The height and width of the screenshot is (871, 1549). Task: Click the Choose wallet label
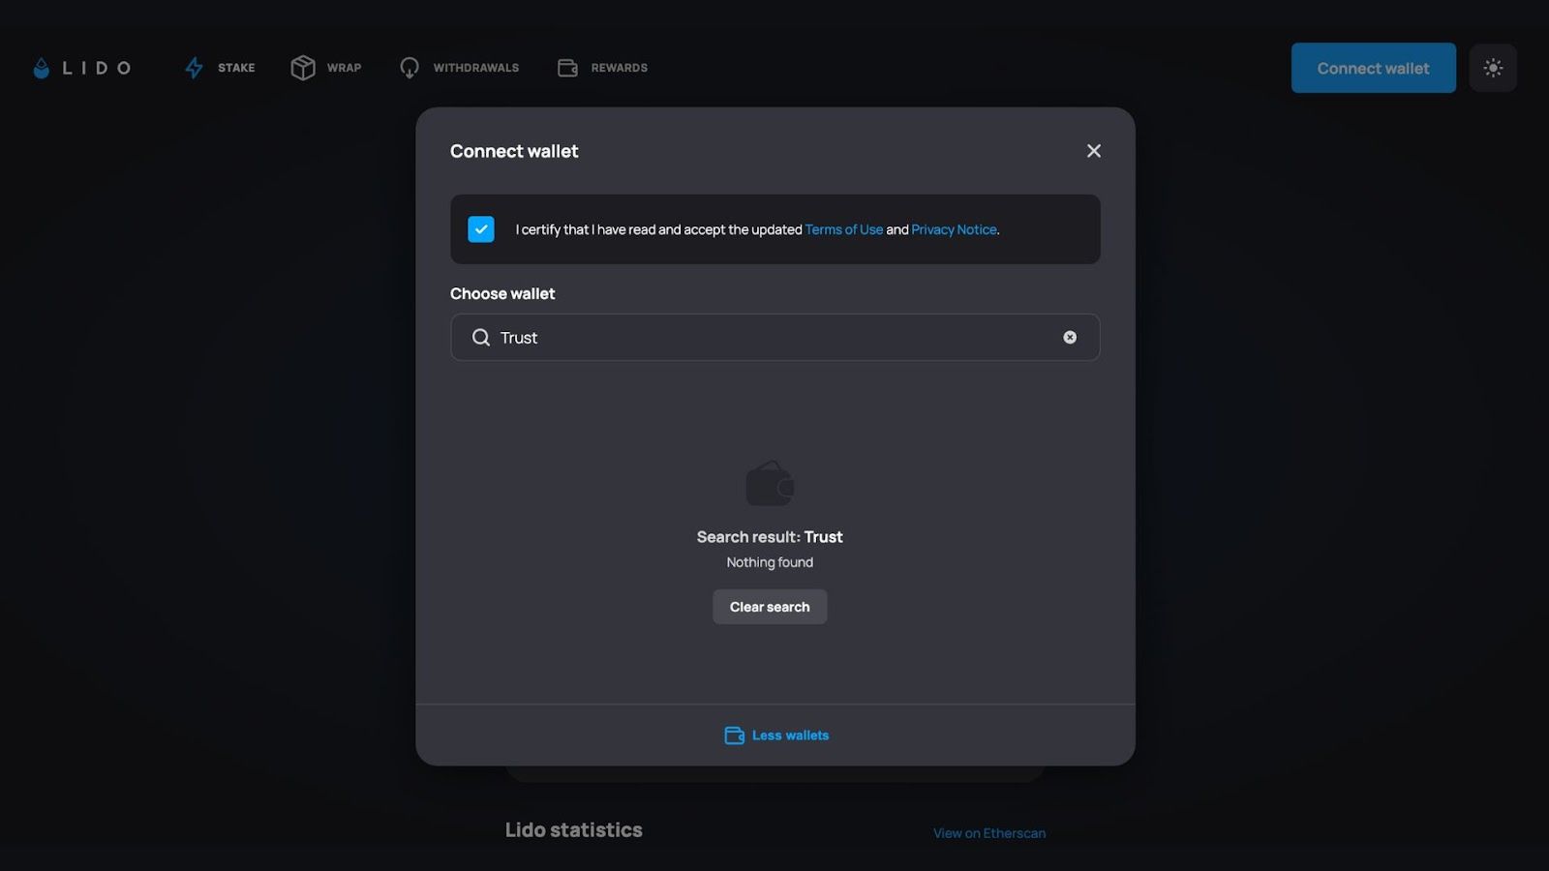(x=502, y=293)
